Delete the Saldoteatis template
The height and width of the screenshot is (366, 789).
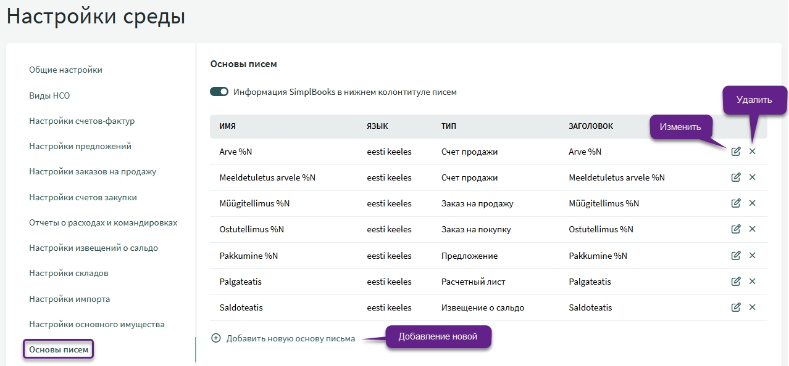point(752,307)
